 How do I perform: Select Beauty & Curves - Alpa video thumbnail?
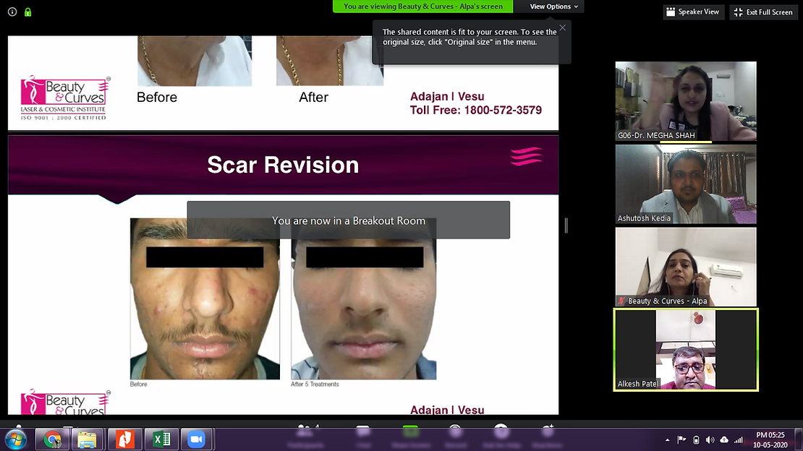click(685, 267)
